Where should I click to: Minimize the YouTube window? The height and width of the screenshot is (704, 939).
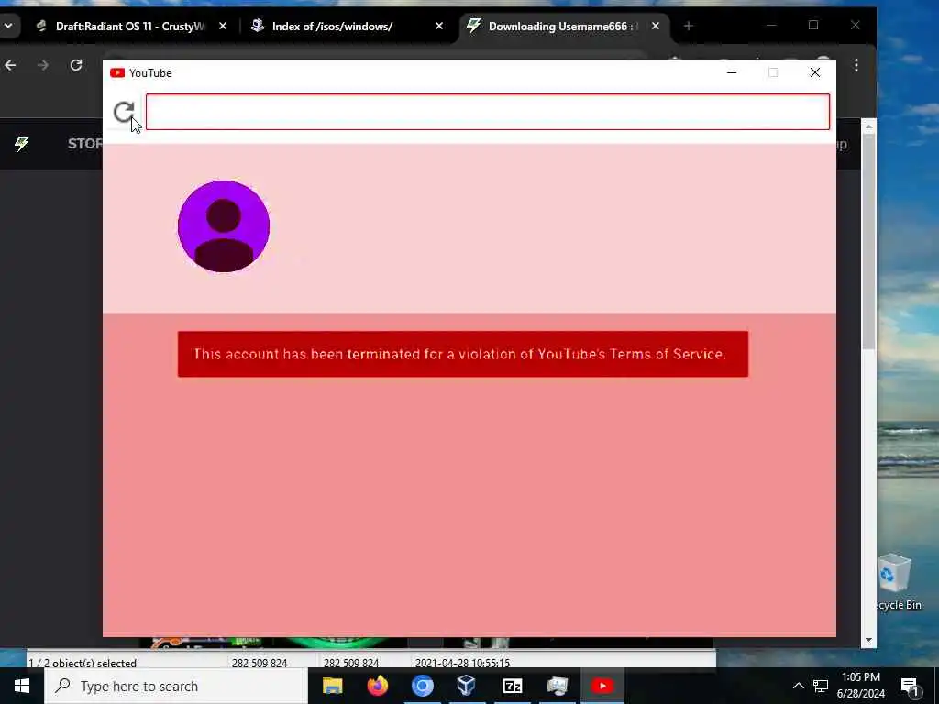(x=731, y=72)
